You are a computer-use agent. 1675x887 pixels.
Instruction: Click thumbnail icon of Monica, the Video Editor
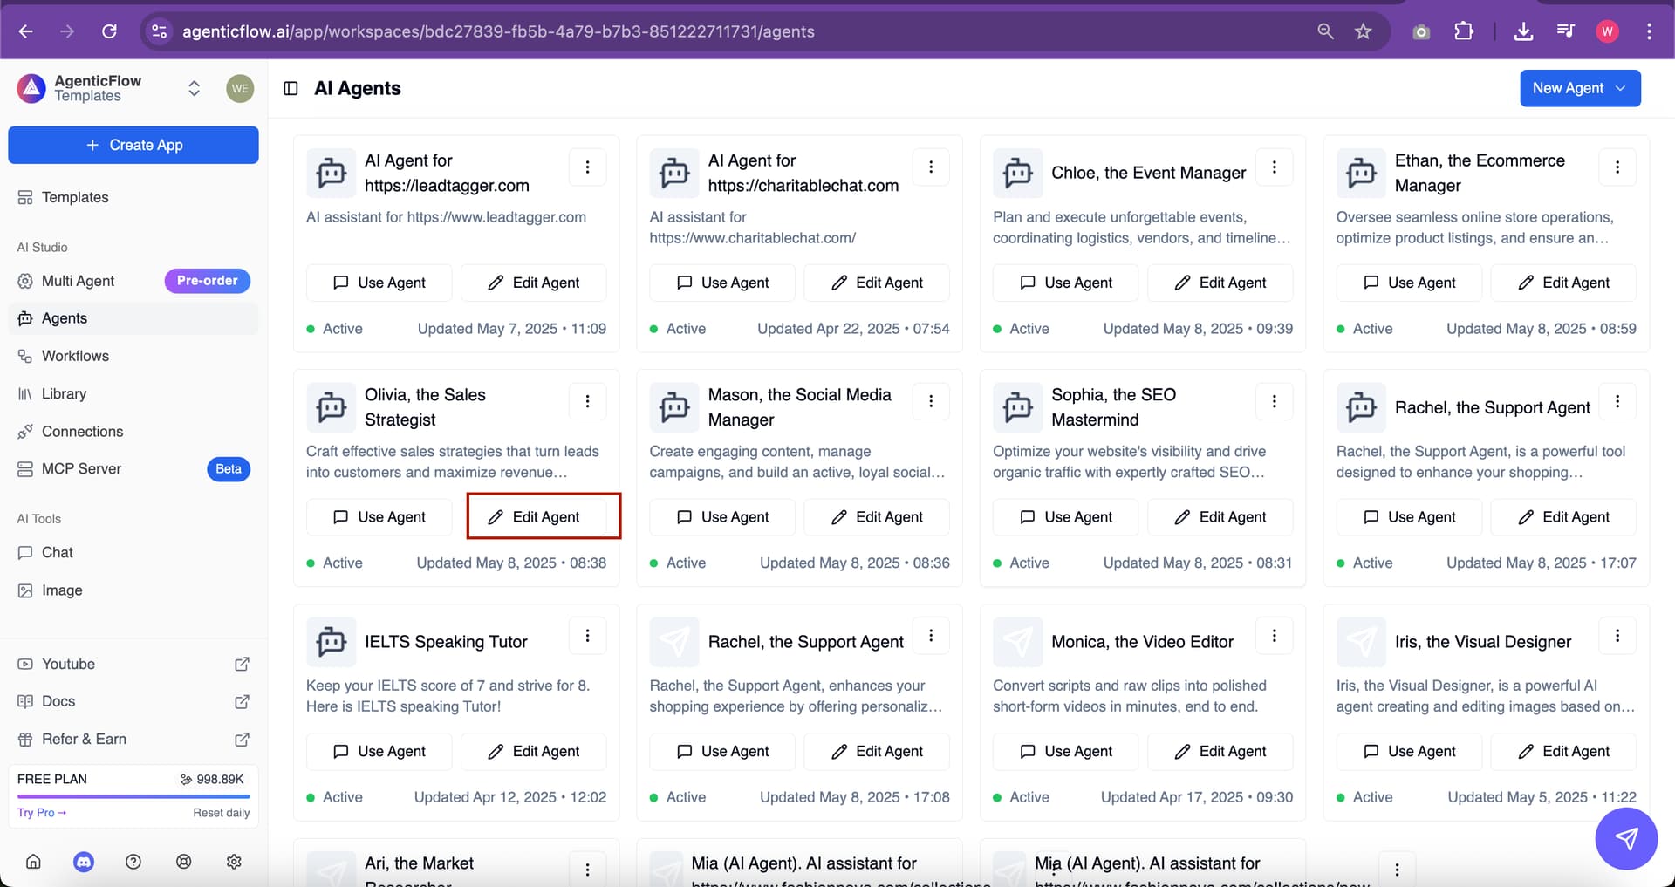pyautogui.click(x=1018, y=642)
